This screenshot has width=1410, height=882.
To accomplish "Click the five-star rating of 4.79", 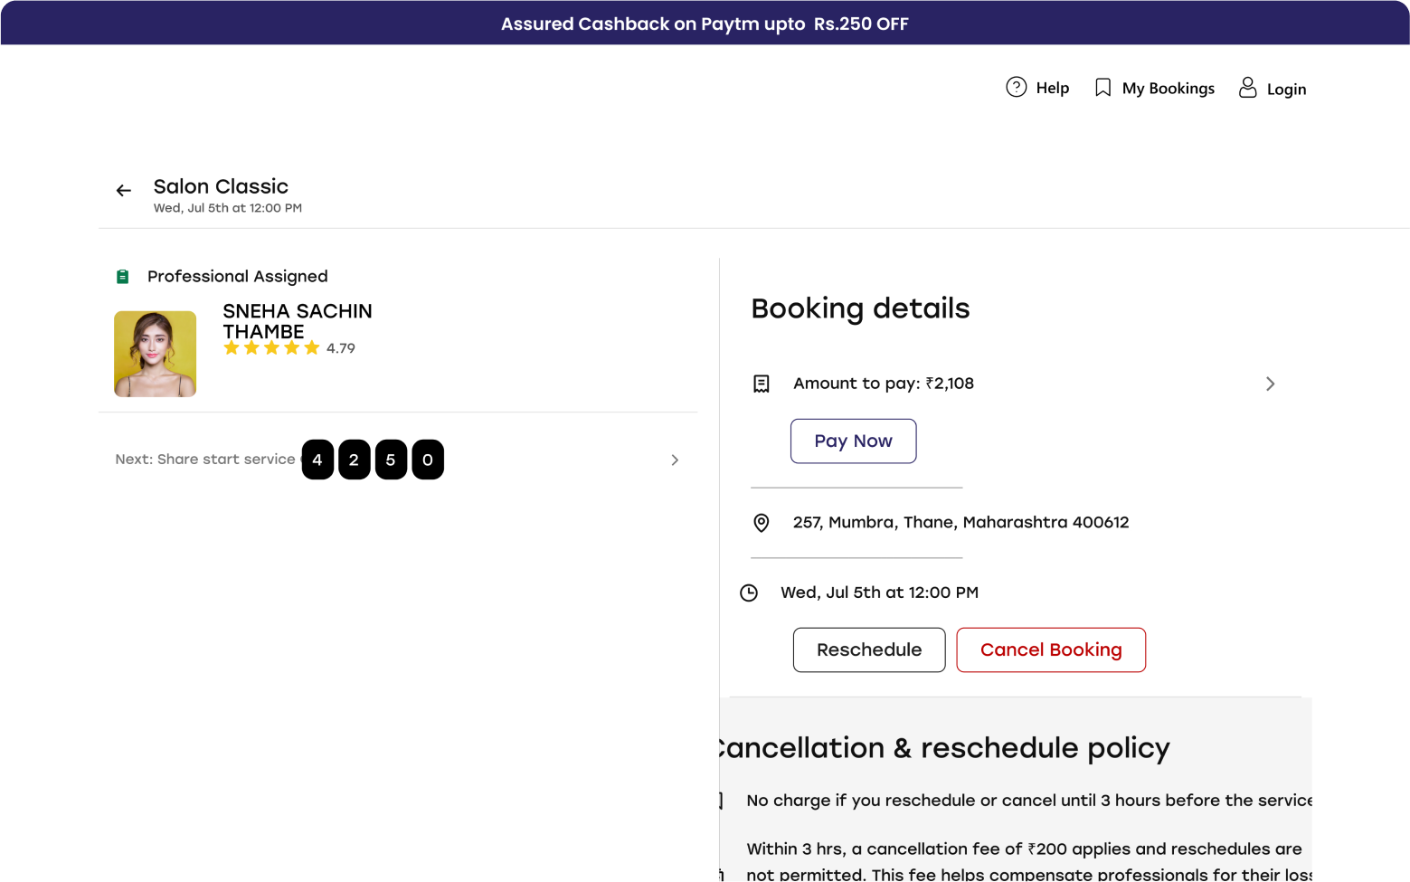I will click(271, 348).
